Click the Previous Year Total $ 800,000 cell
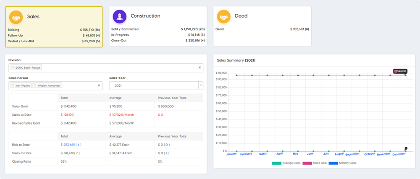The width and height of the screenshot is (420, 179). point(179,106)
